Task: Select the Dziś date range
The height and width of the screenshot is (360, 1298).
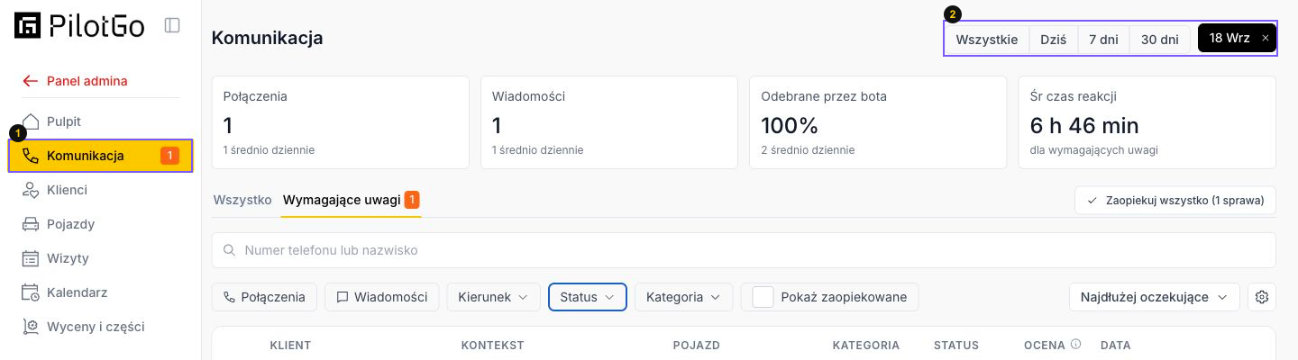Action: click(1054, 39)
